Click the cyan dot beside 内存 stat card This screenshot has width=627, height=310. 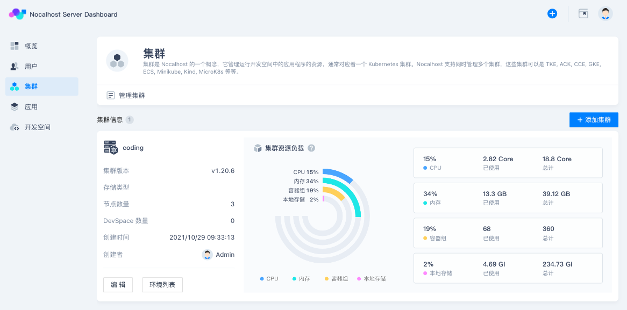pos(425,203)
